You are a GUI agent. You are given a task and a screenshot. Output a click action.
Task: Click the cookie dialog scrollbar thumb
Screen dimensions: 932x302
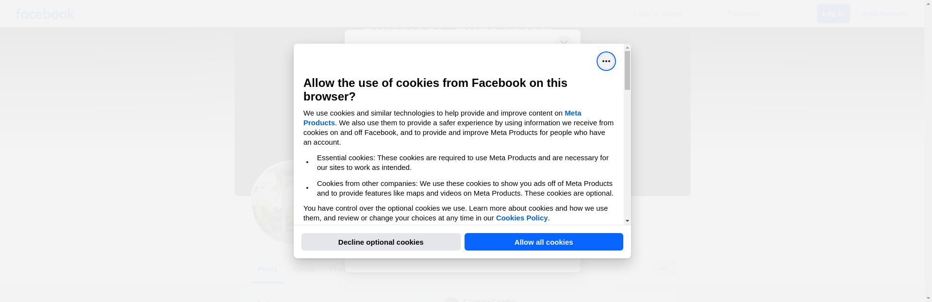pos(627,70)
